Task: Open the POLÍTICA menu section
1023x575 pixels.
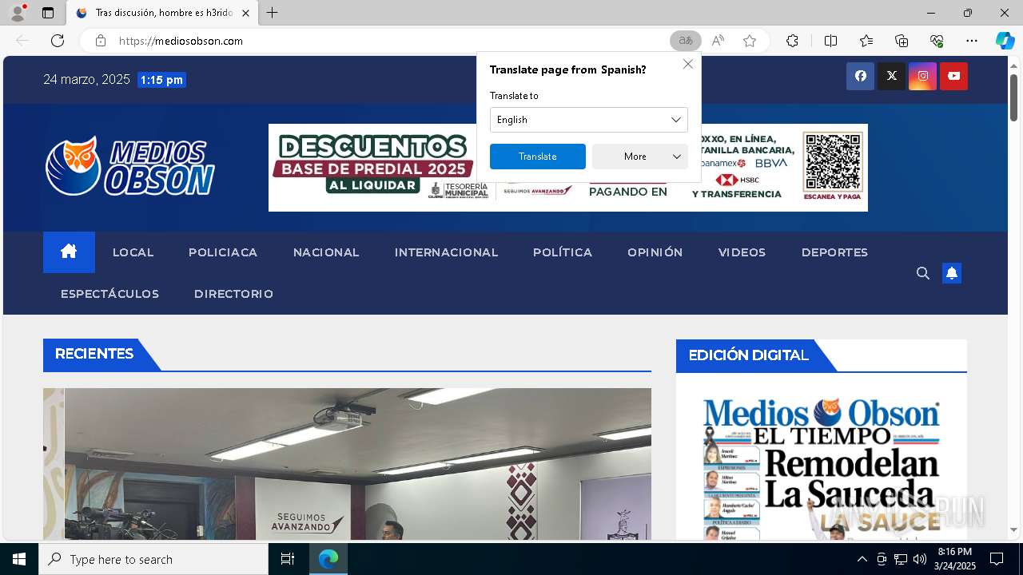Action: (x=563, y=252)
